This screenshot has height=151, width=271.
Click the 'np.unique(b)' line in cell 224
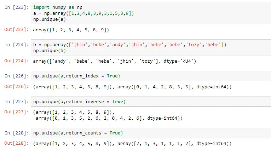(x=50, y=51)
